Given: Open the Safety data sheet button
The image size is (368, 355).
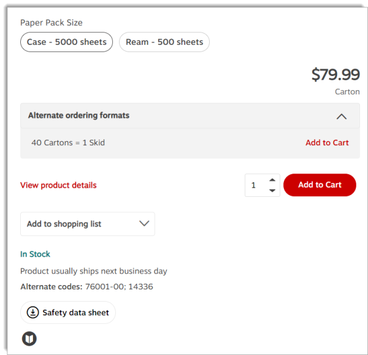Looking at the screenshot, I should [x=68, y=313].
